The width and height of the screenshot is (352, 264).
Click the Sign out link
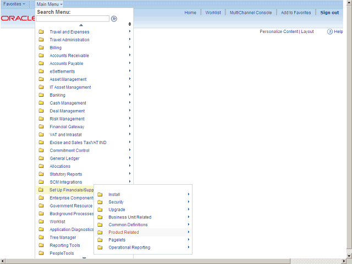[329, 13]
